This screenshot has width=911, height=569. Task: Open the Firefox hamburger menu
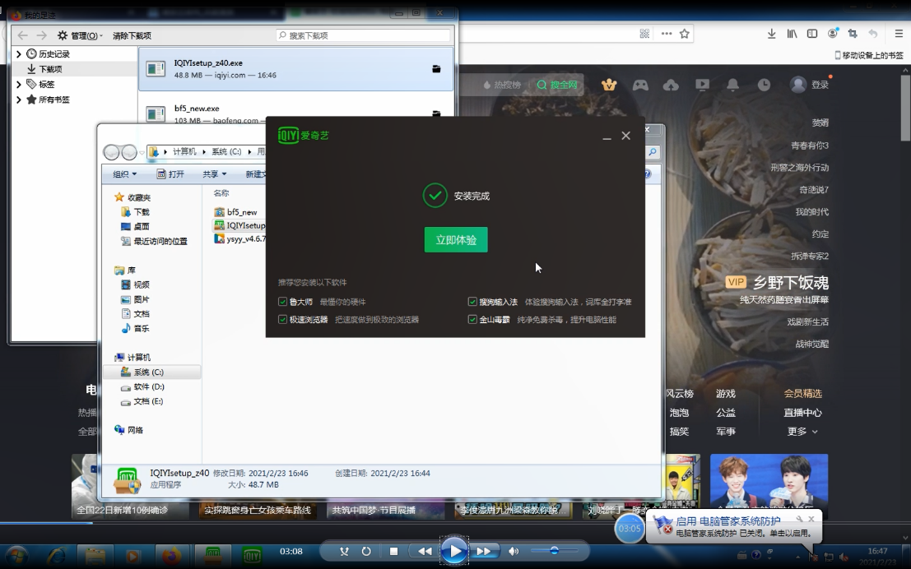click(899, 34)
